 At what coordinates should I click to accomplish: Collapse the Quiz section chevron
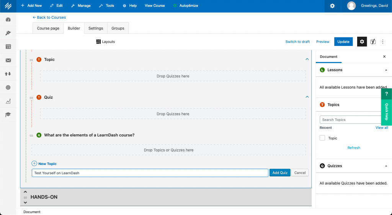[307, 97]
